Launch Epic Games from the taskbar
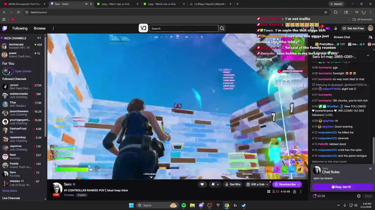 pos(218,205)
